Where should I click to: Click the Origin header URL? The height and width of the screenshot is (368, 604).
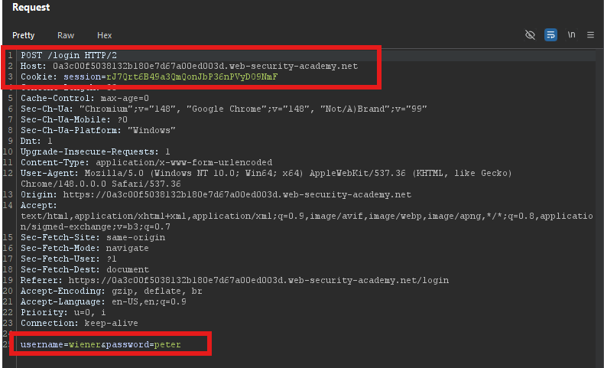237,194
